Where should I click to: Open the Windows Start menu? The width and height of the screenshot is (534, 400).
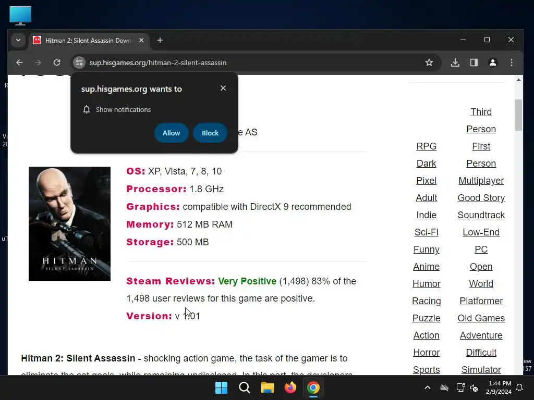[221, 387]
